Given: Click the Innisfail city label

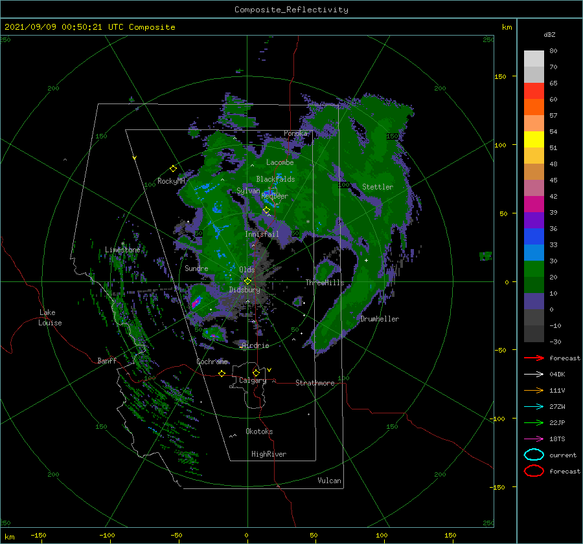Looking at the screenshot, I should [x=262, y=234].
